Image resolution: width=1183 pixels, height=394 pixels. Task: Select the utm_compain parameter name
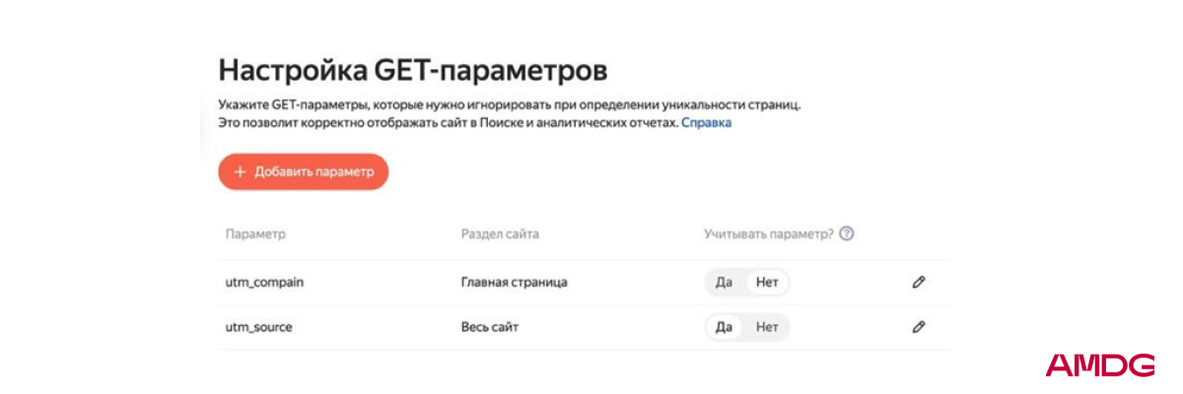pos(264,283)
